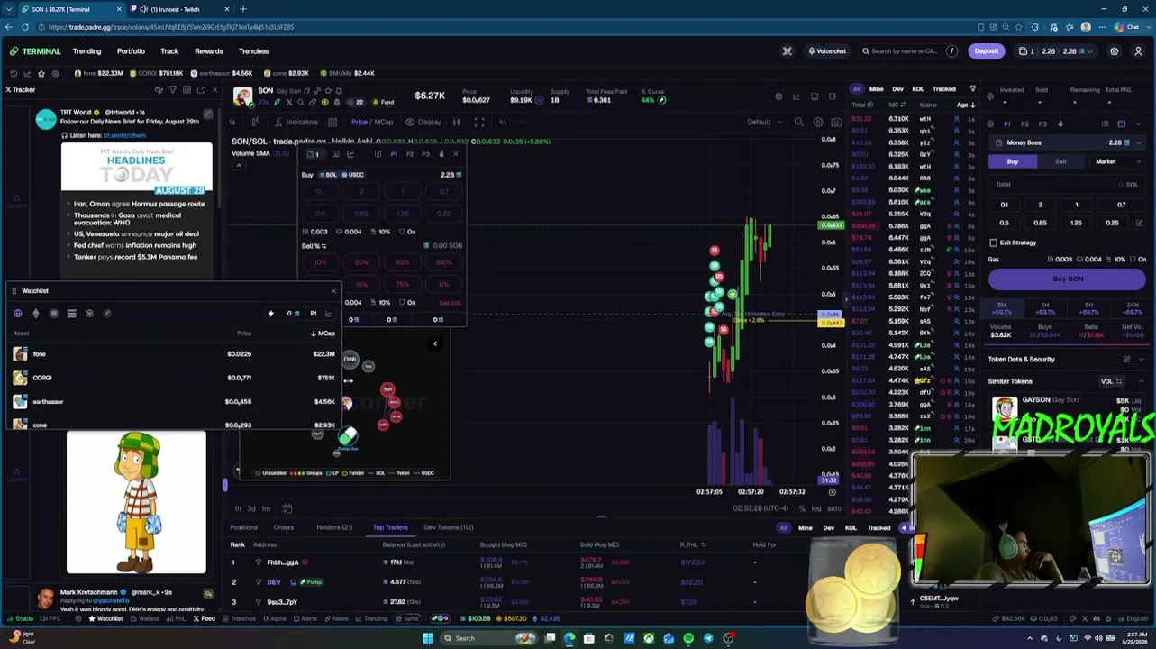Screen dimensions: 1156x649
Task: Open the Indicators menu
Action: pos(296,122)
